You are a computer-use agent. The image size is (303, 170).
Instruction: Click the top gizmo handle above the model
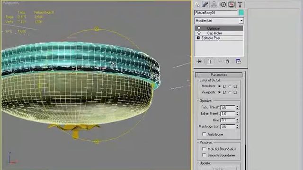(x=97, y=29)
